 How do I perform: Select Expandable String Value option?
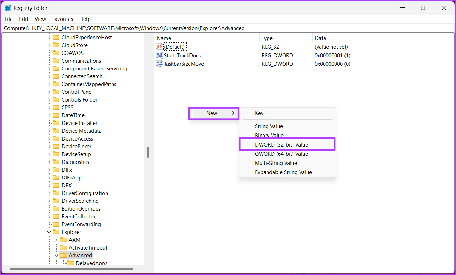coord(287,172)
